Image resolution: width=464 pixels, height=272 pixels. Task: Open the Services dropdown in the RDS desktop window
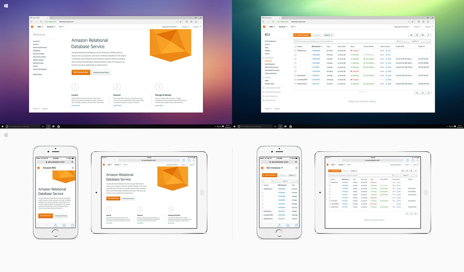tap(51, 26)
